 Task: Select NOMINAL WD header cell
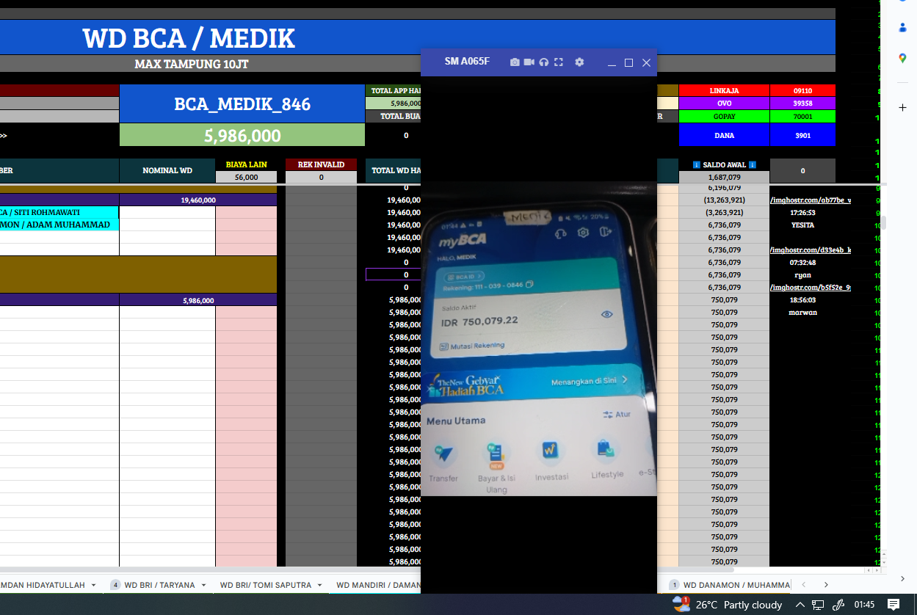tap(167, 170)
